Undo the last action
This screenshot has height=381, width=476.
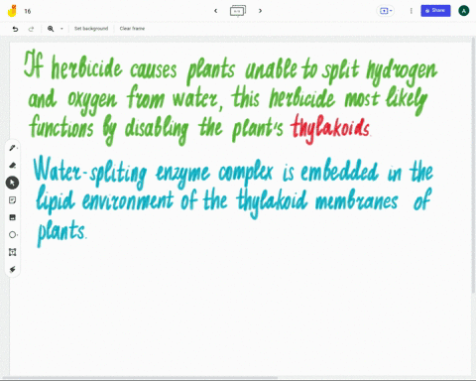(x=15, y=29)
